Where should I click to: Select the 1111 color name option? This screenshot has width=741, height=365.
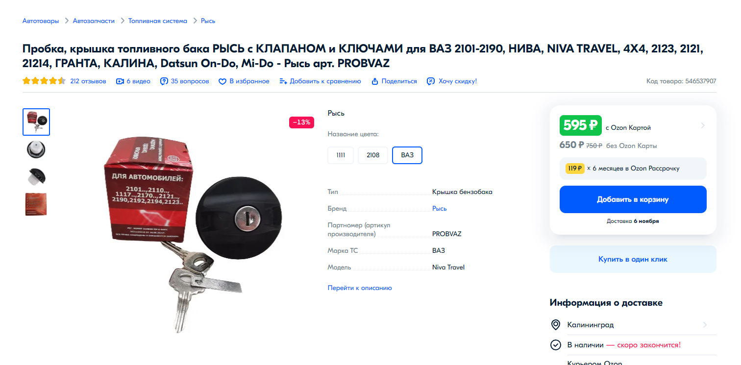(x=341, y=155)
